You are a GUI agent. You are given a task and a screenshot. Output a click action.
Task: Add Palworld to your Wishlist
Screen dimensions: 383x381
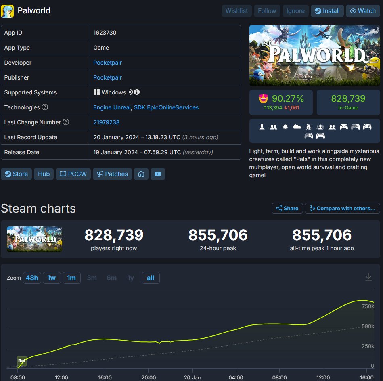pyautogui.click(x=236, y=11)
